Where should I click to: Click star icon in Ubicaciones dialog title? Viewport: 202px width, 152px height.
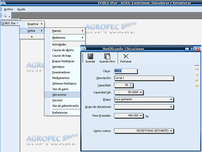[x=84, y=49]
